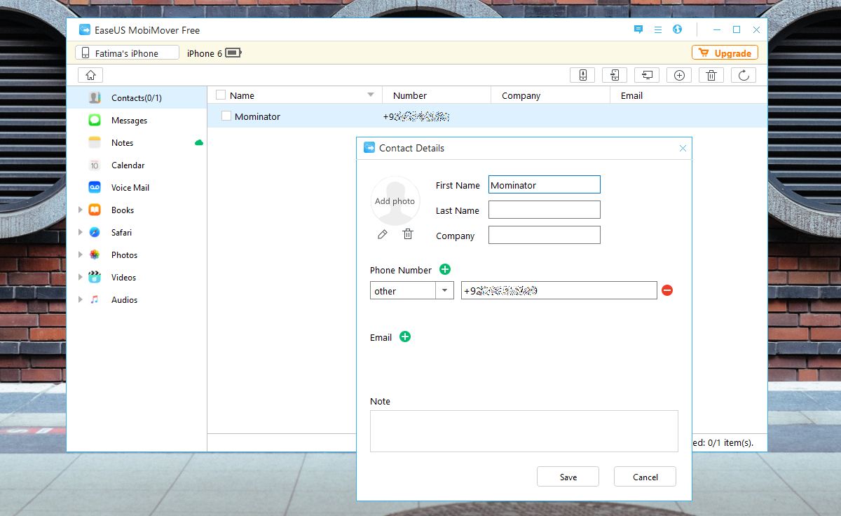Click the globe language icon
Screen dimensions: 841x516
tap(677, 29)
